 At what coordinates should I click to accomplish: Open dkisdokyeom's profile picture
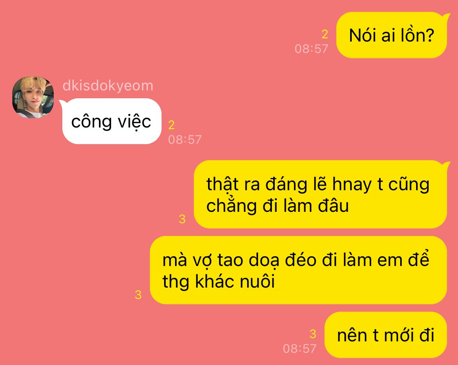(33, 97)
